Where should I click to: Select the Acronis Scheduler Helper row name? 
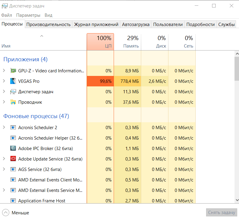(50, 138)
